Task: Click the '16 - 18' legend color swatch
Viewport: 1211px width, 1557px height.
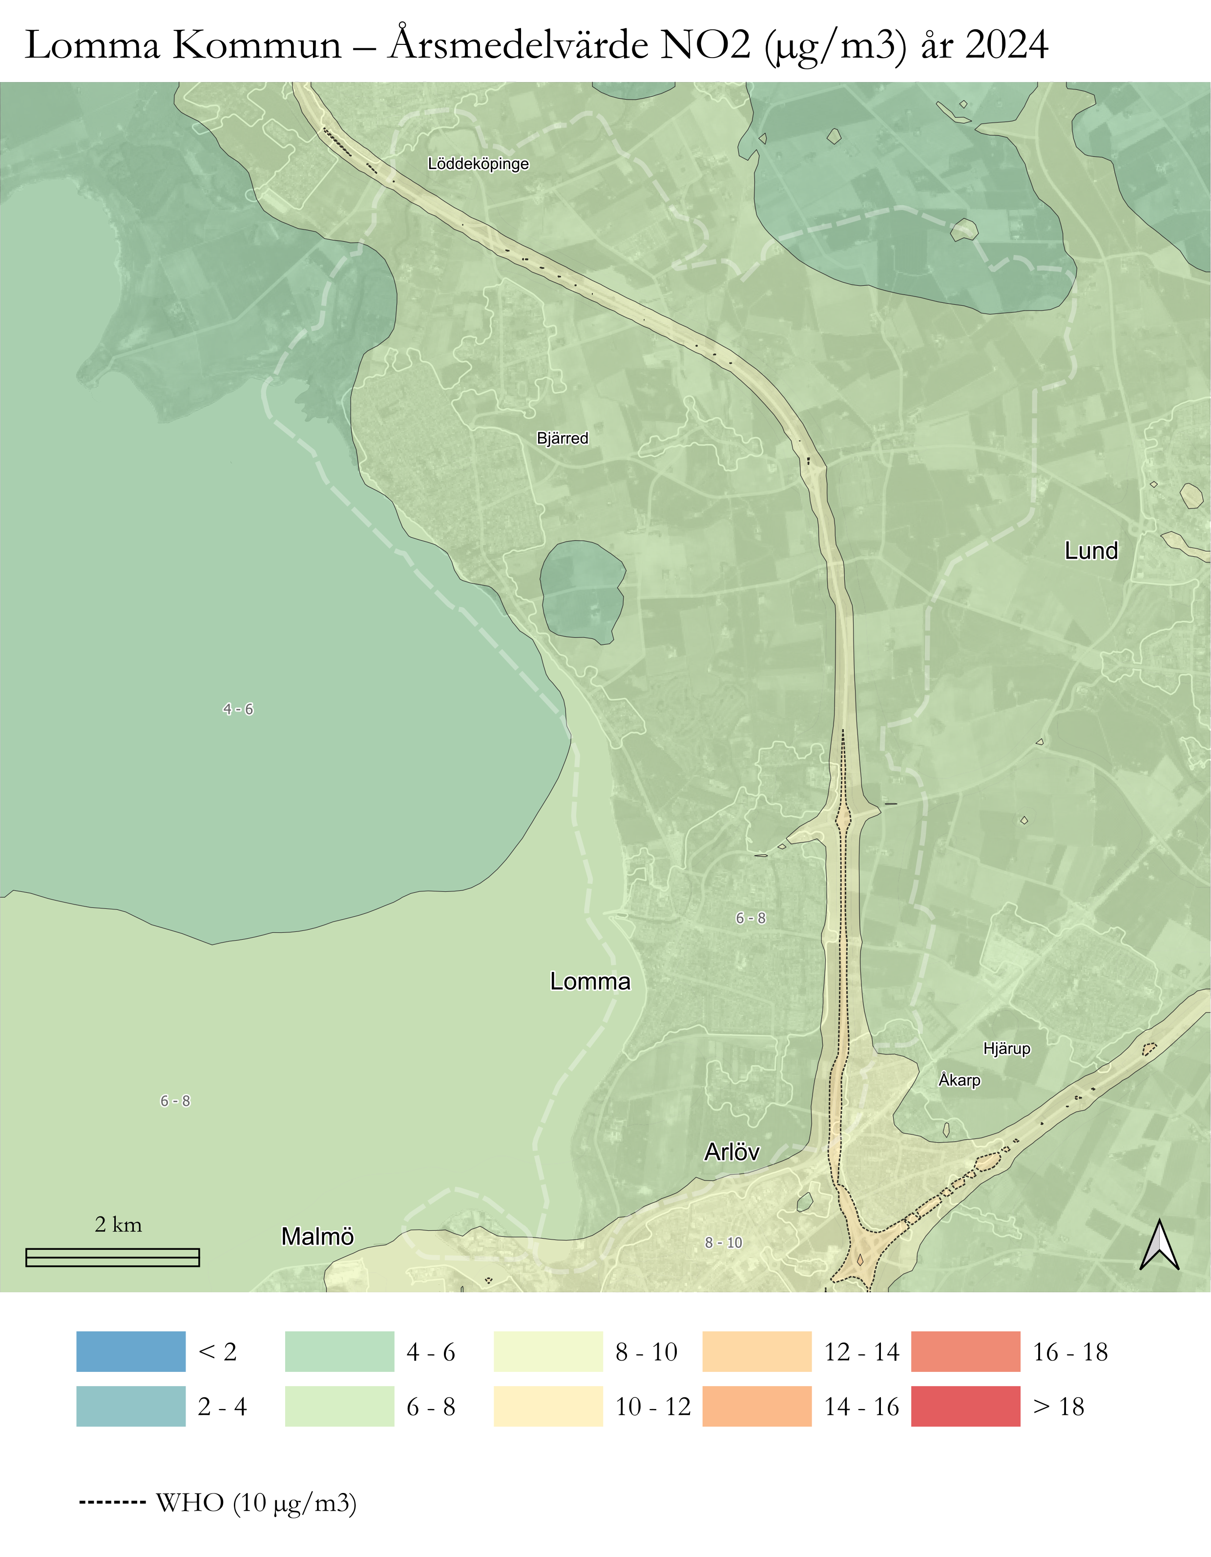Action: click(x=965, y=1351)
